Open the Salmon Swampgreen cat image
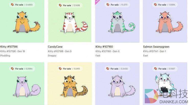Viewport: 189px width, 105px height. click(x=169, y=22)
